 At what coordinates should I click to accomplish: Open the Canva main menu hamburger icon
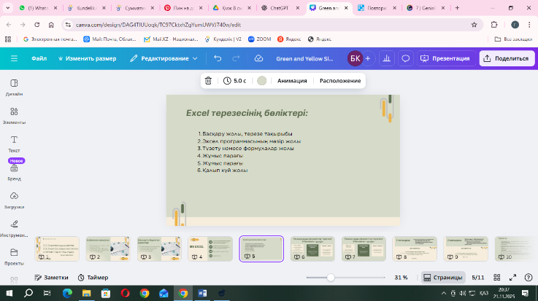(14, 58)
